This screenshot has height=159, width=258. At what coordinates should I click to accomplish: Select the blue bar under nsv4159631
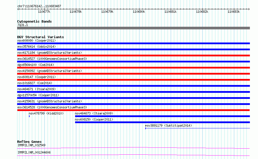click(133, 104)
